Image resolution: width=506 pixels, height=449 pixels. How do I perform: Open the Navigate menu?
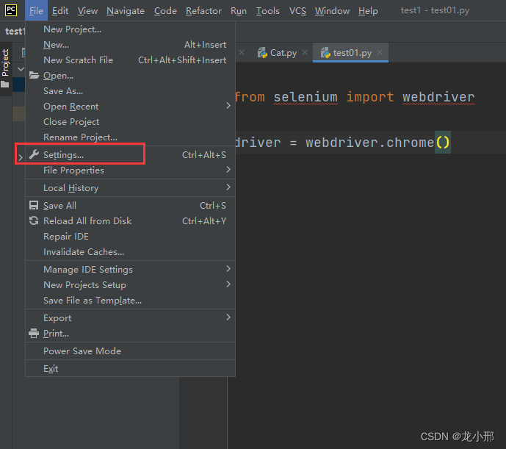(126, 11)
